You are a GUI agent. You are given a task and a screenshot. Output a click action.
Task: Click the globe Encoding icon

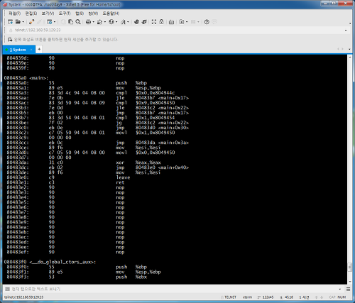111,22
